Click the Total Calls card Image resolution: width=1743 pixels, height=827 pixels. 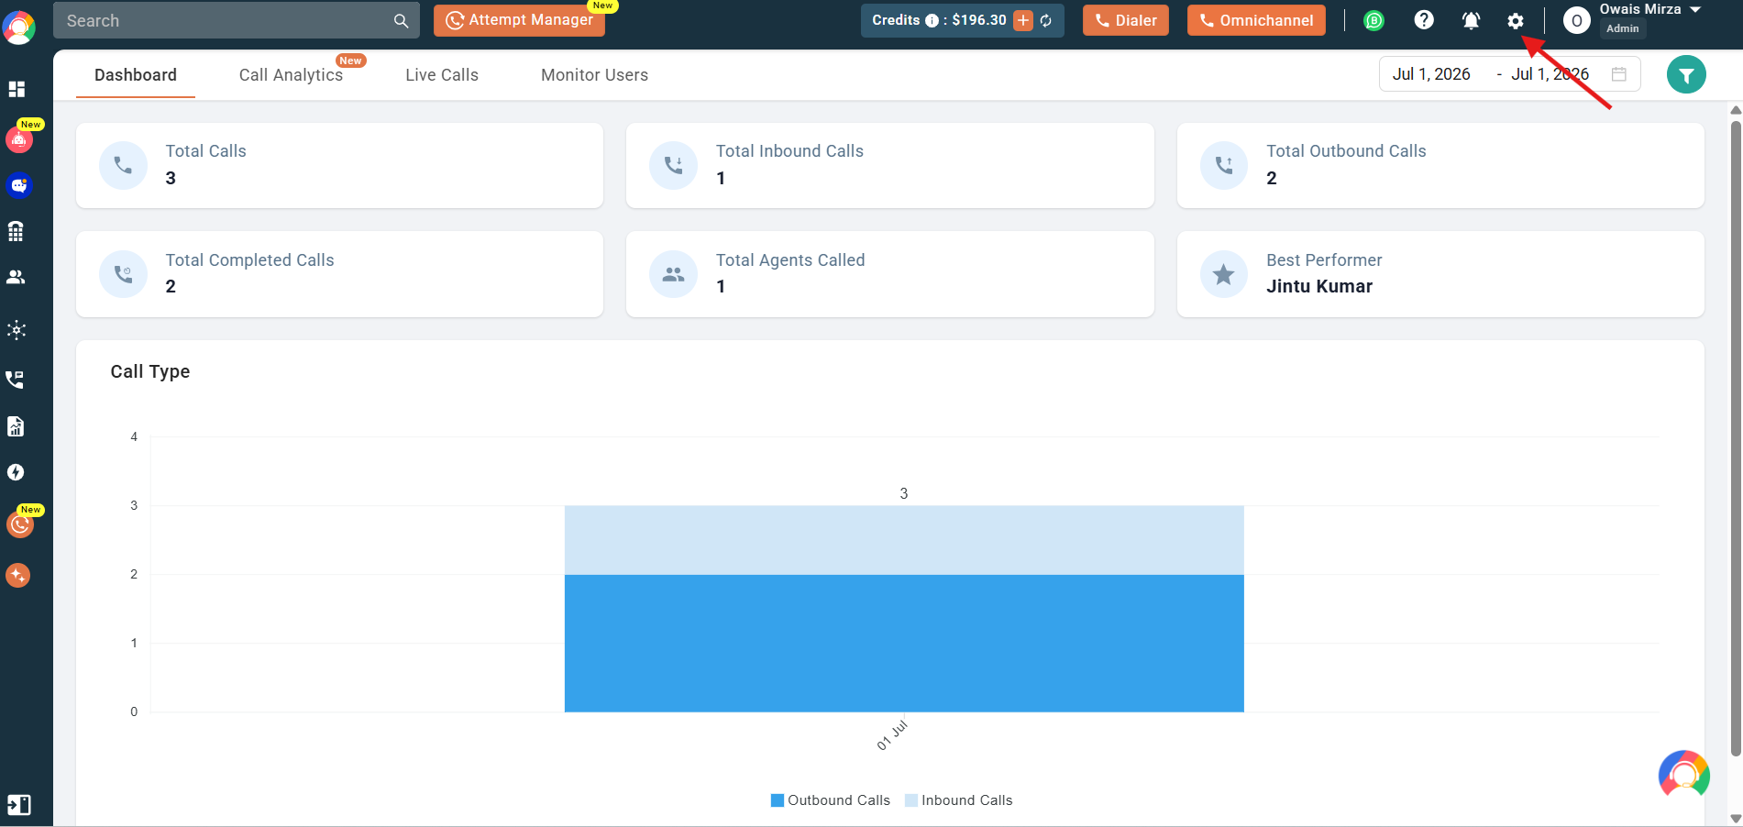pos(339,166)
